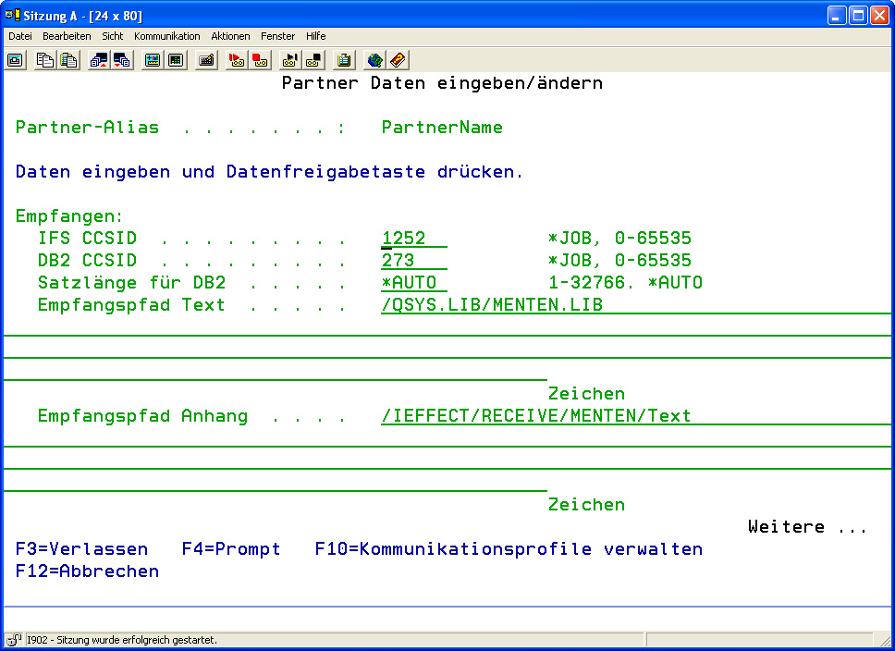Click the IFS CCSID field with 1252

tap(413, 240)
